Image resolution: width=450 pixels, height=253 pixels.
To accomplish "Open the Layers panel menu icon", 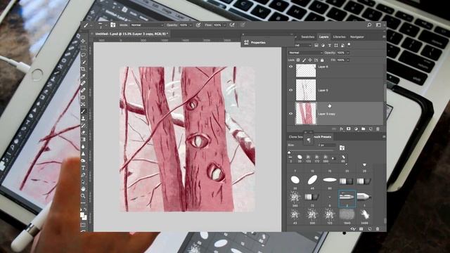I will click(384, 37).
